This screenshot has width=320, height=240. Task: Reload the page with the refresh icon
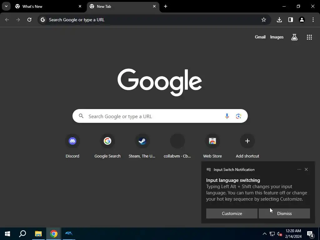pyautogui.click(x=29, y=20)
